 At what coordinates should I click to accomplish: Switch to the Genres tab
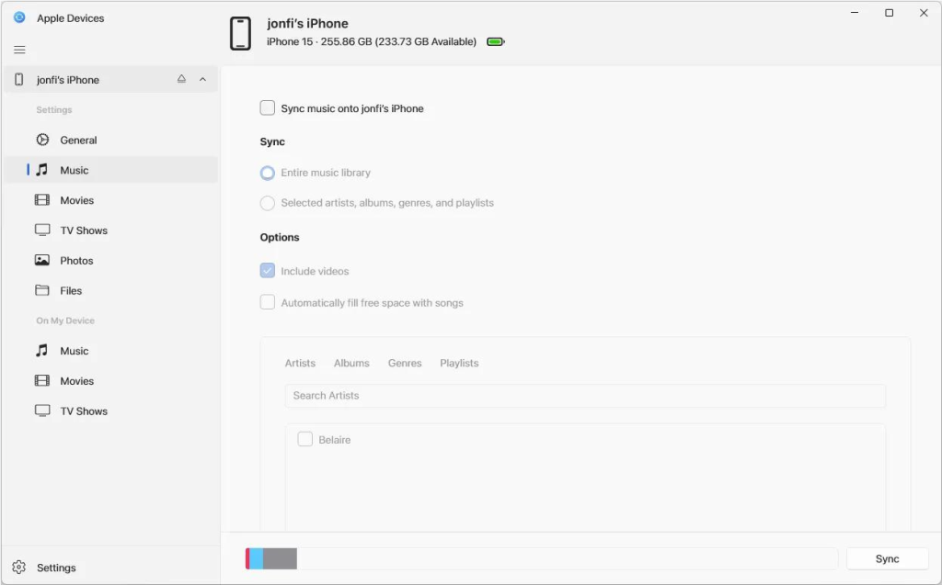click(x=405, y=363)
